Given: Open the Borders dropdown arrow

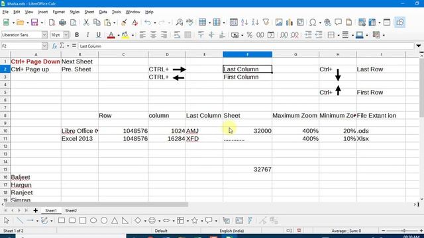Looking at the screenshot, I should (x=339, y=35).
